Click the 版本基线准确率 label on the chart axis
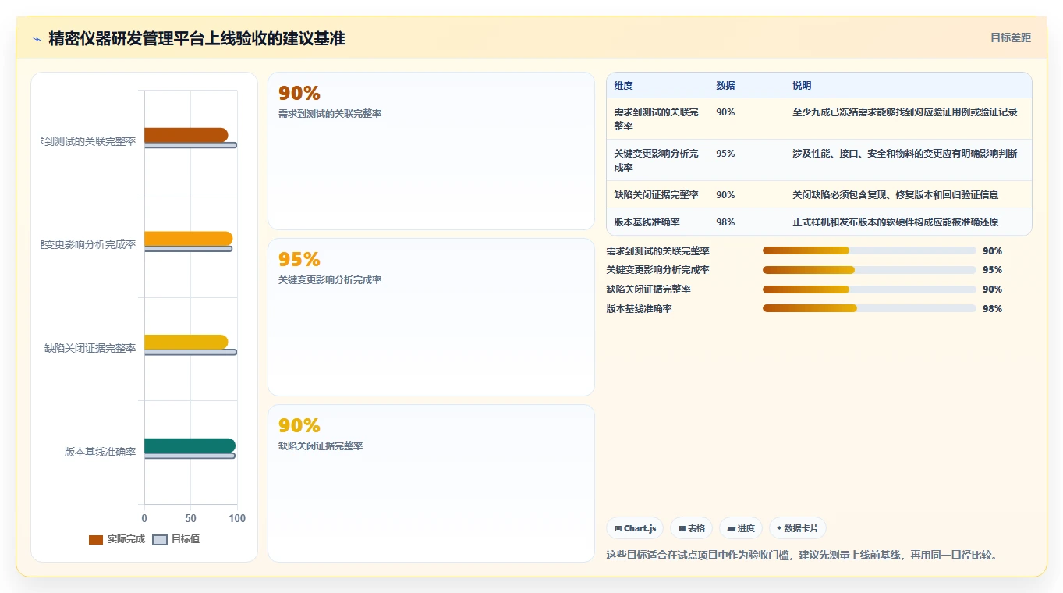 (101, 452)
